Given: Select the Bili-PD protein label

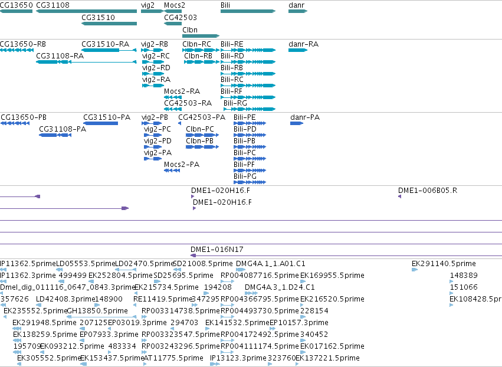Looking at the screenshot, I should [x=245, y=129].
